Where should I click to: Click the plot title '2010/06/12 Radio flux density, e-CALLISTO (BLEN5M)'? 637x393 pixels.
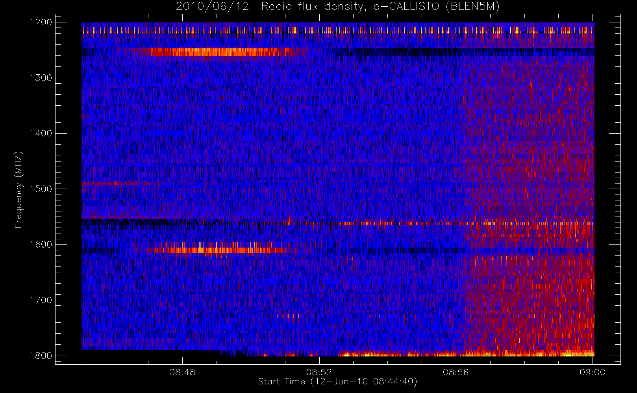(x=338, y=7)
